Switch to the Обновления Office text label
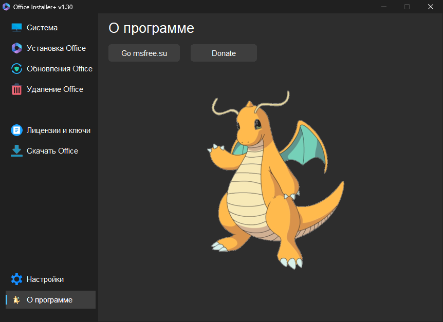The image size is (443, 322). pyautogui.click(x=60, y=69)
